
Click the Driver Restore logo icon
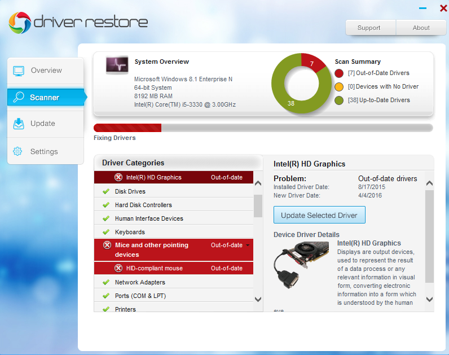click(20, 23)
